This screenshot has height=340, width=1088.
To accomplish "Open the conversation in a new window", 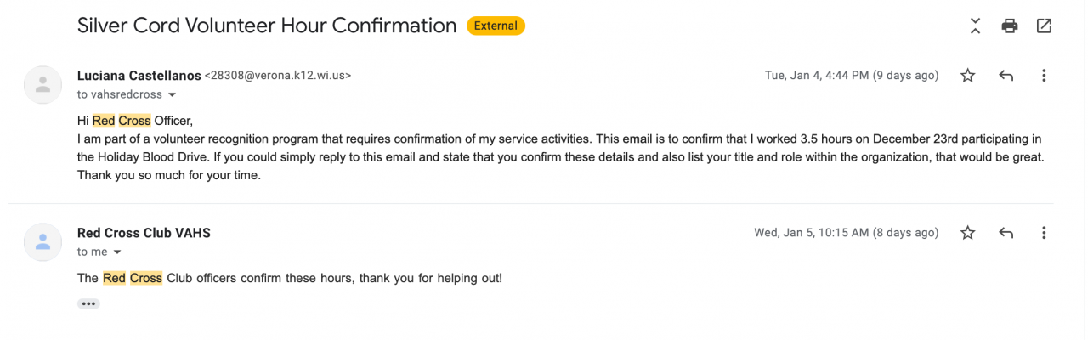I will point(1044,26).
